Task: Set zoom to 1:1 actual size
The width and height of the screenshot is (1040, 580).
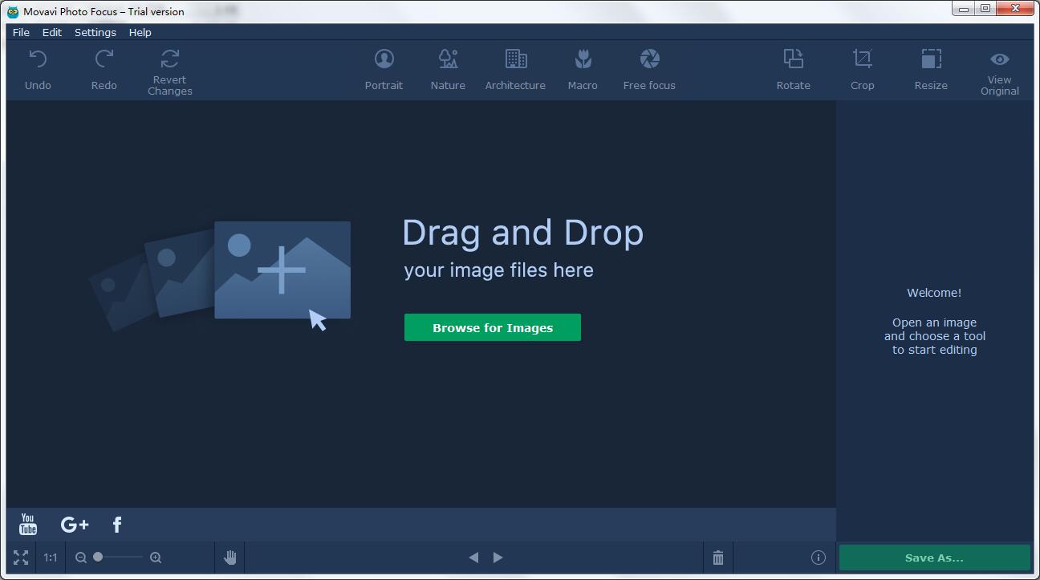Action: click(x=51, y=558)
